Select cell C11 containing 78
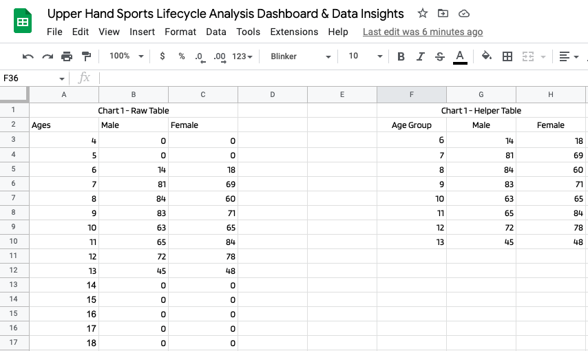This screenshot has height=351, width=588. (203, 256)
